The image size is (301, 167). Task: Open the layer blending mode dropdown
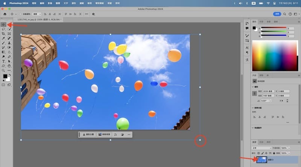pyautogui.click(x=261, y=148)
